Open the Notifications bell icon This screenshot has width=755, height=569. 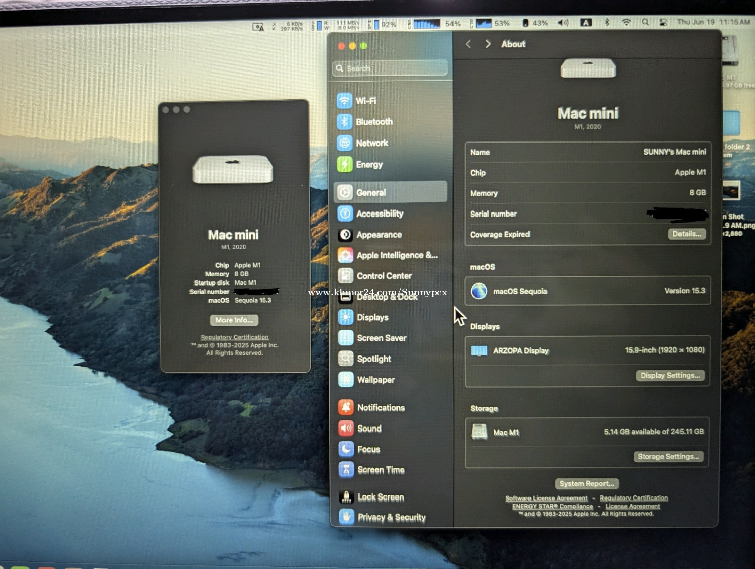pos(346,407)
